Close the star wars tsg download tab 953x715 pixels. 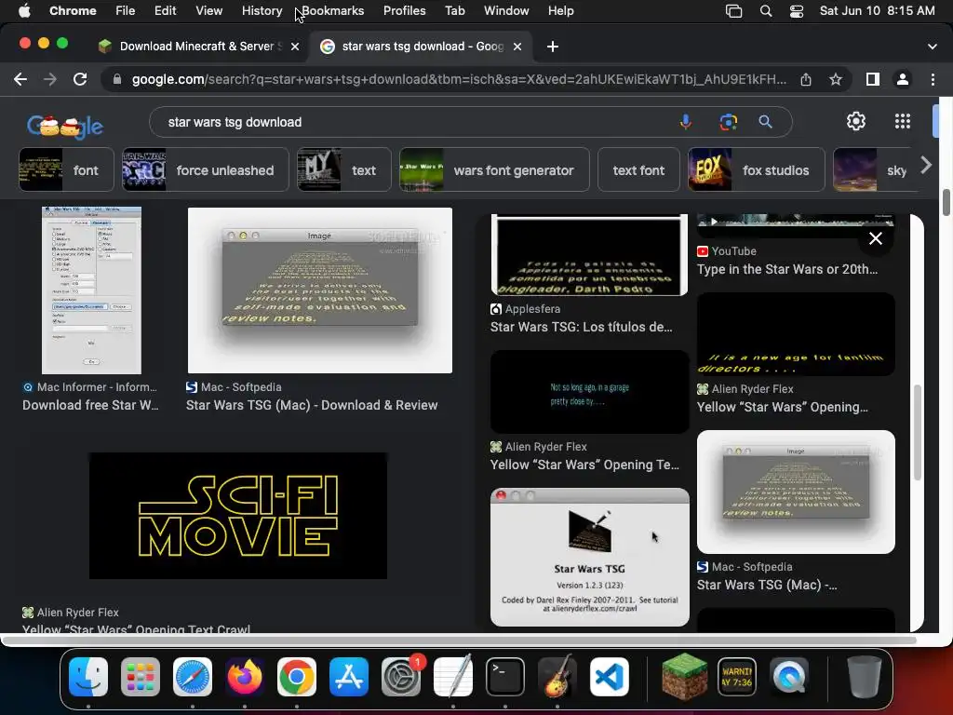tap(517, 47)
